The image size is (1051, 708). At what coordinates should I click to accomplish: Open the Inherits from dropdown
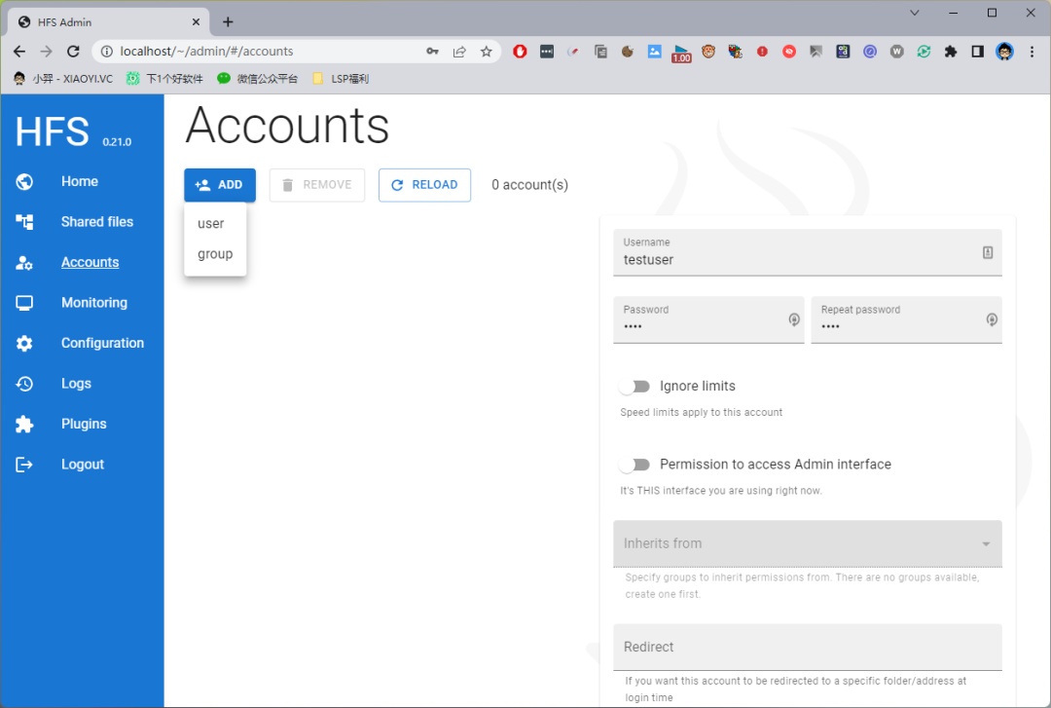coord(807,543)
